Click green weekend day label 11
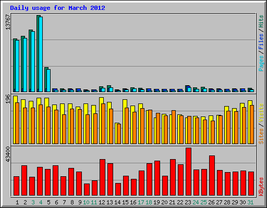The width and height of the screenshot is (267, 208). pyautogui.click(x=94, y=202)
